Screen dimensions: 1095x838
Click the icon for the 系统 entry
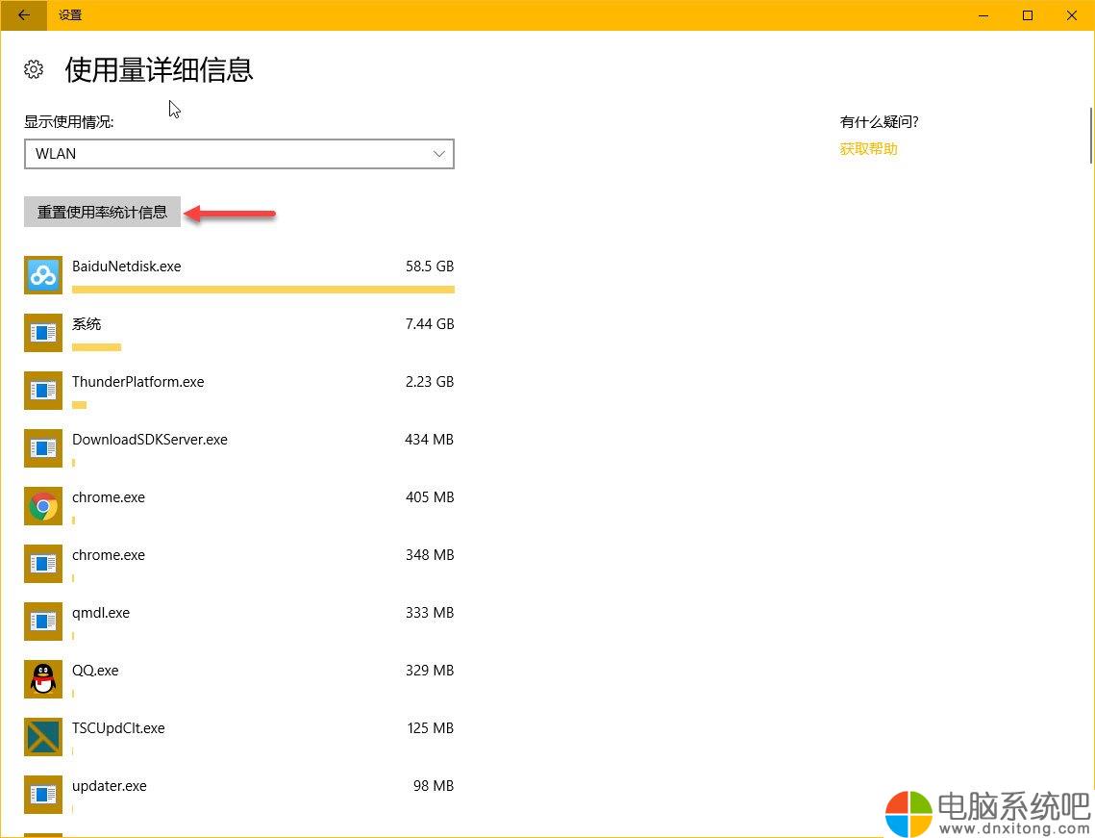click(43, 333)
